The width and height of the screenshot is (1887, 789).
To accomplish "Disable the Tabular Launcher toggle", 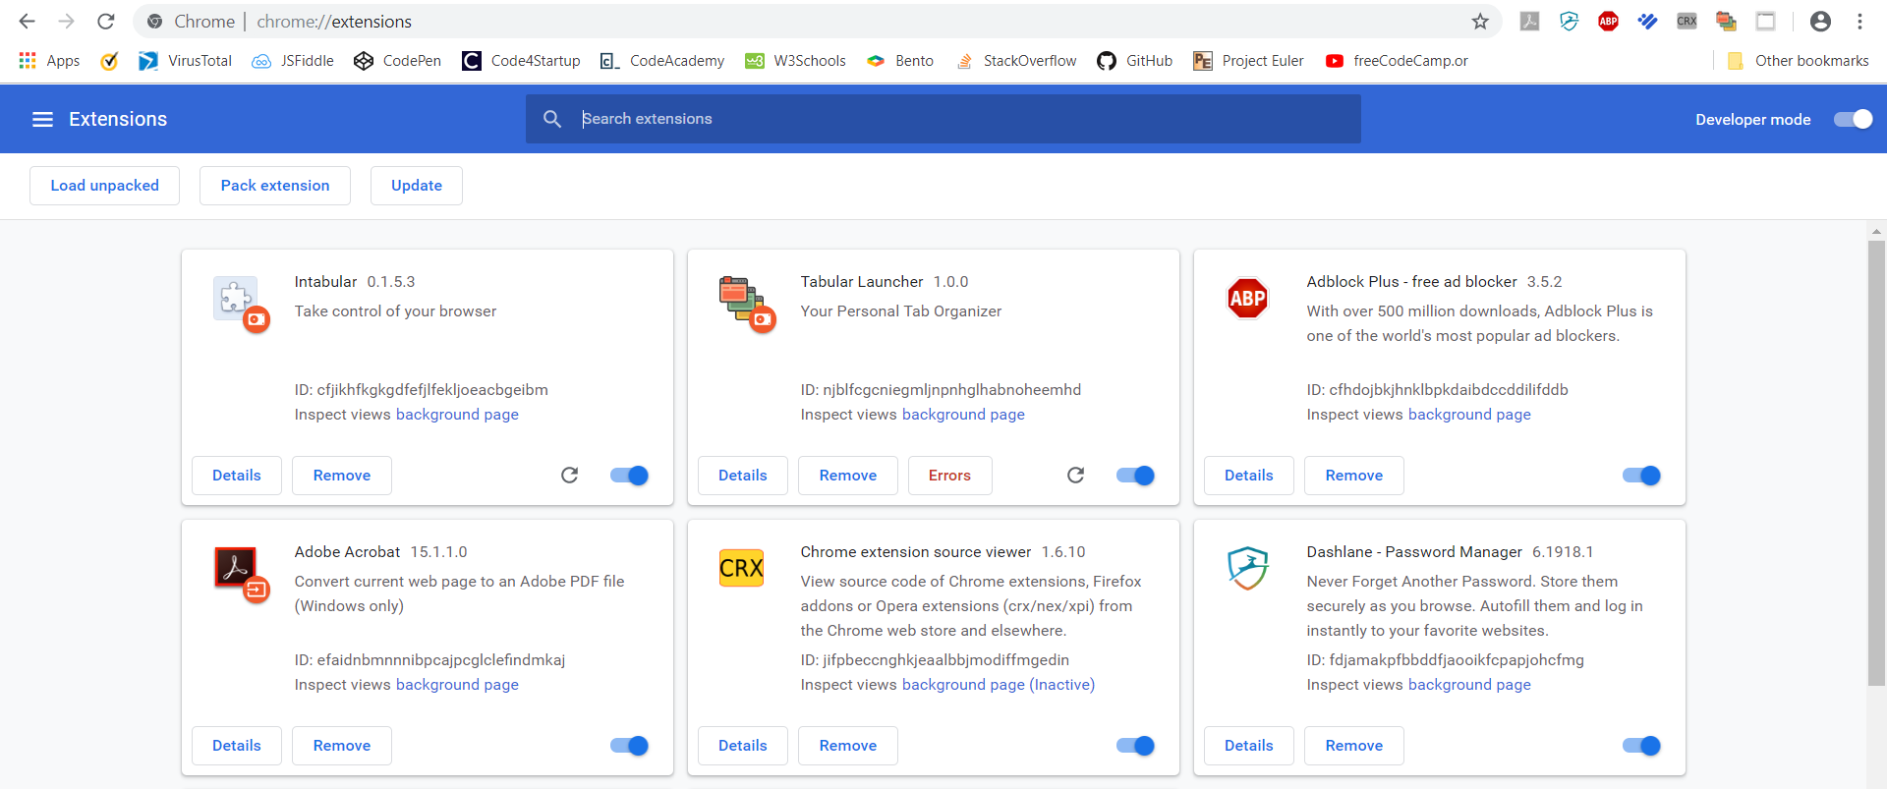I will coord(1135,476).
